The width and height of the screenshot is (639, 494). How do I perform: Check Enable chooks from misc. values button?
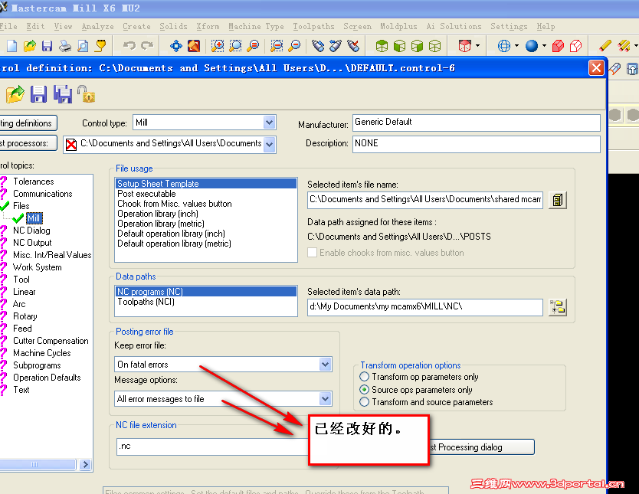click(313, 253)
